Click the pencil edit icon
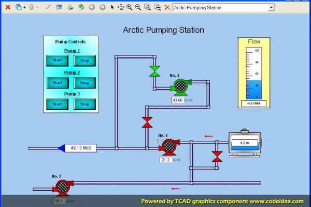Image resolution: width=311 pixels, height=207 pixels. [48, 8]
